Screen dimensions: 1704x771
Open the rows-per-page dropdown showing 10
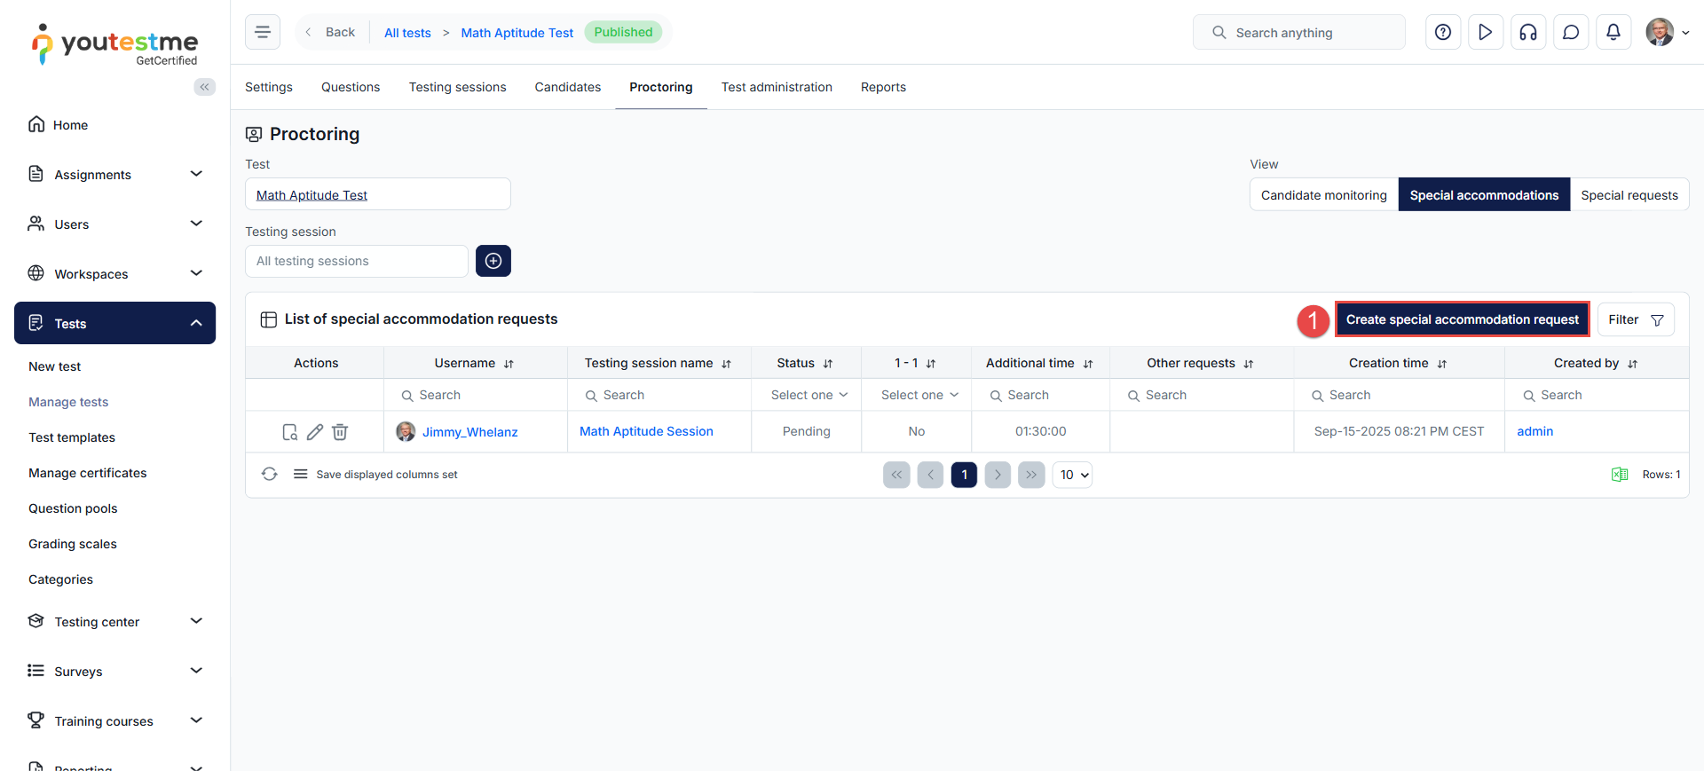click(1072, 475)
